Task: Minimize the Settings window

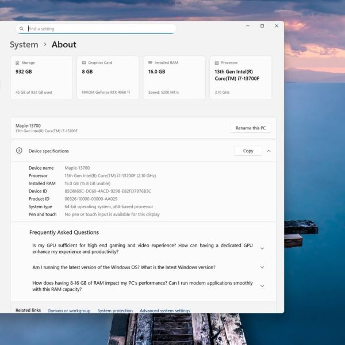Action: coord(248,26)
